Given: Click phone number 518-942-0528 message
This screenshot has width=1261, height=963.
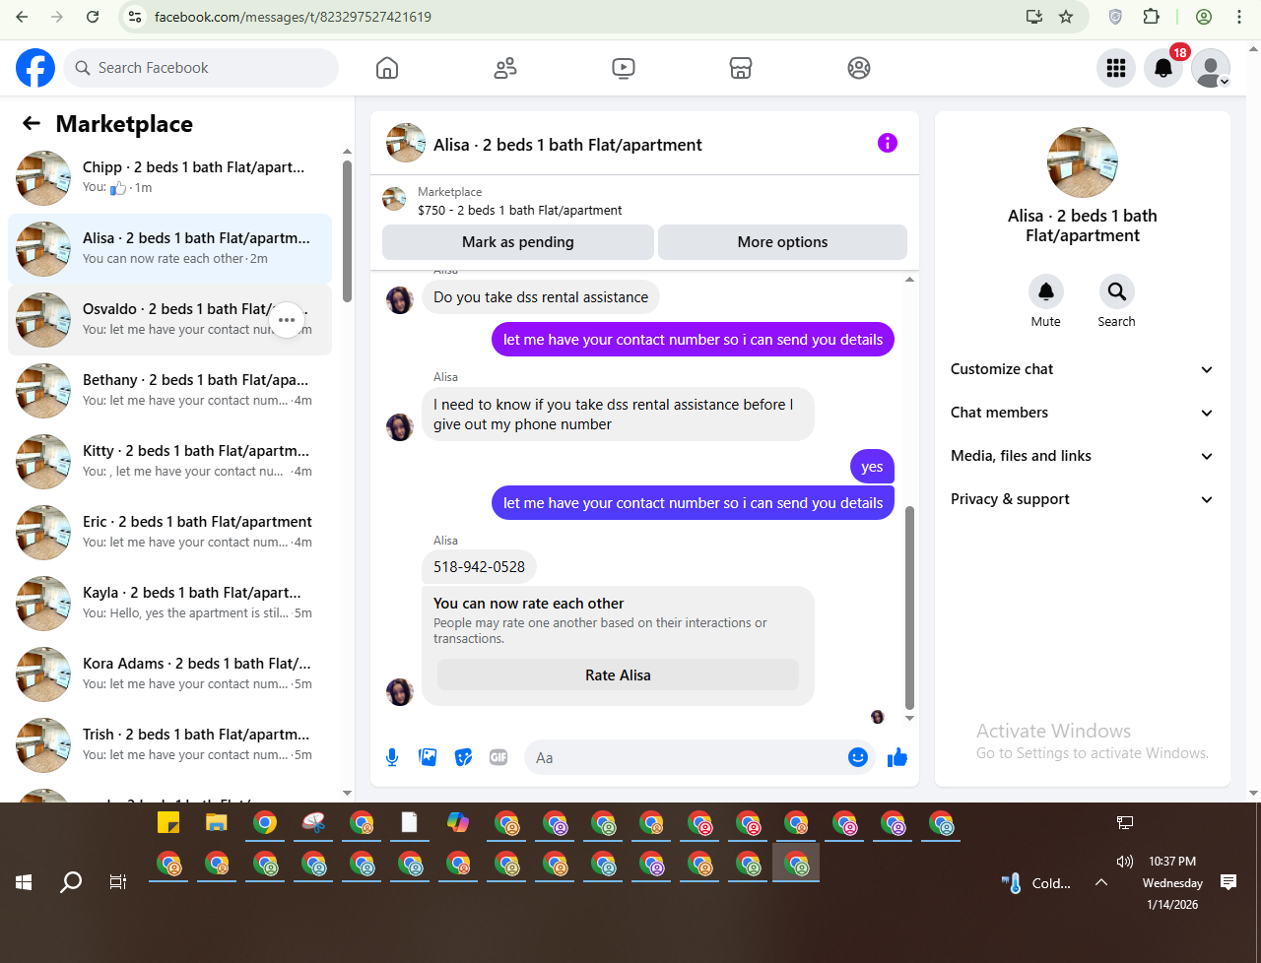Looking at the screenshot, I should 479,567.
